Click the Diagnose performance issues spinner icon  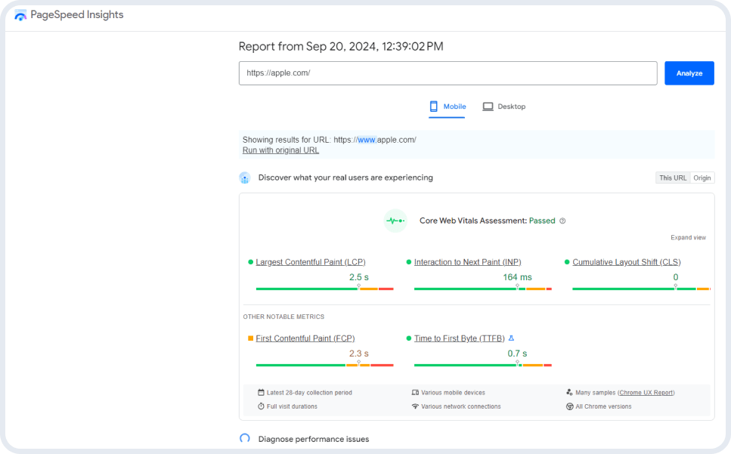(x=245, y=439)
